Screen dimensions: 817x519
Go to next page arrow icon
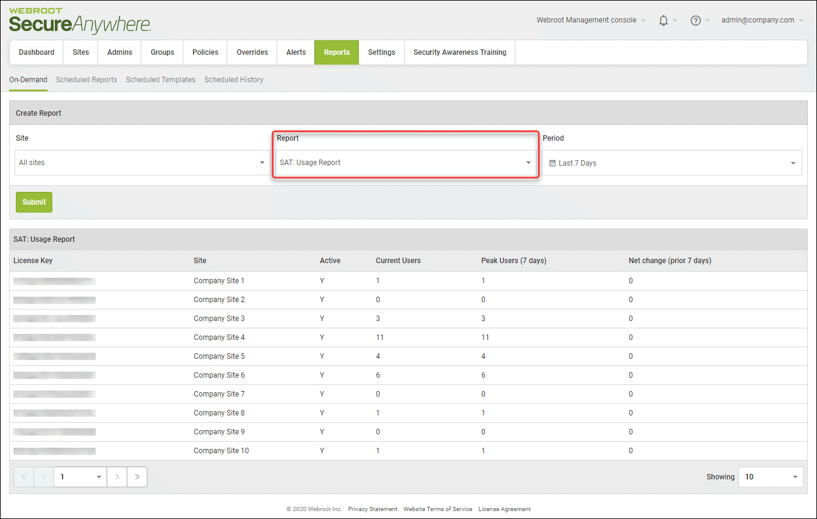pyautogui.click(x=117, y=477)
